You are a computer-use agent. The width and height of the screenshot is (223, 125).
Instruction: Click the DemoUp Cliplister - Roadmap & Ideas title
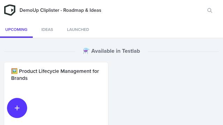(60, 10)
